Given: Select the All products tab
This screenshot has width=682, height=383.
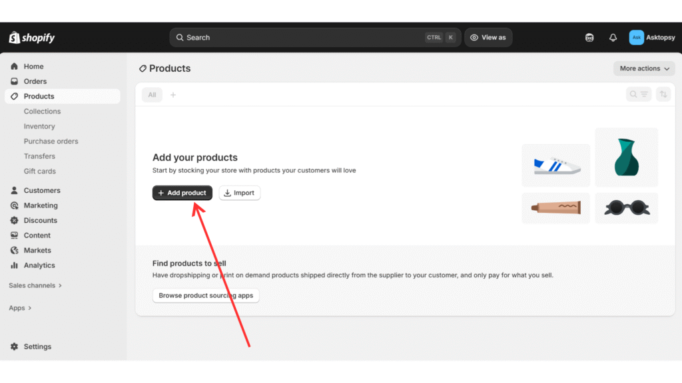Looking at the screenshot, I should tap(152, 95).
